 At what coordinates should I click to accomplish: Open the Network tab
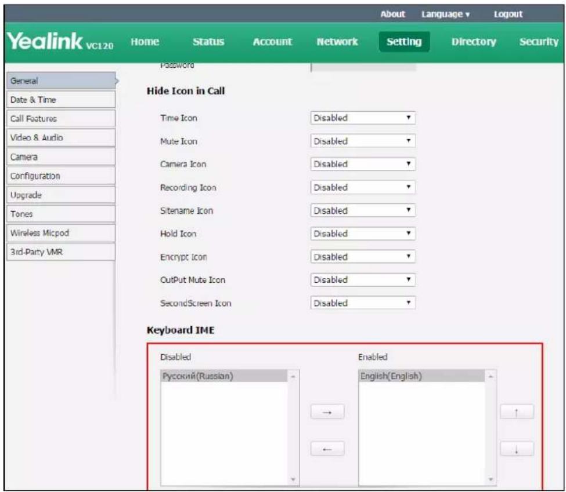(x=337, y=42)
